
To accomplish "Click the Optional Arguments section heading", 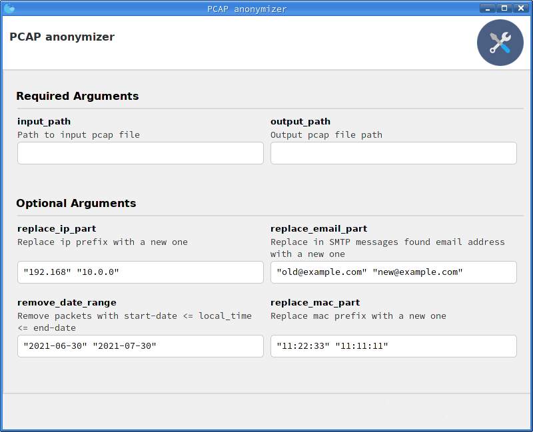I will coord(76,203).
